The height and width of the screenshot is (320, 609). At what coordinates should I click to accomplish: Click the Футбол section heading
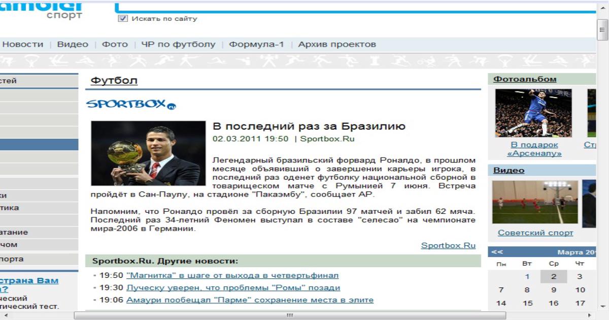(x=114, y=80)
